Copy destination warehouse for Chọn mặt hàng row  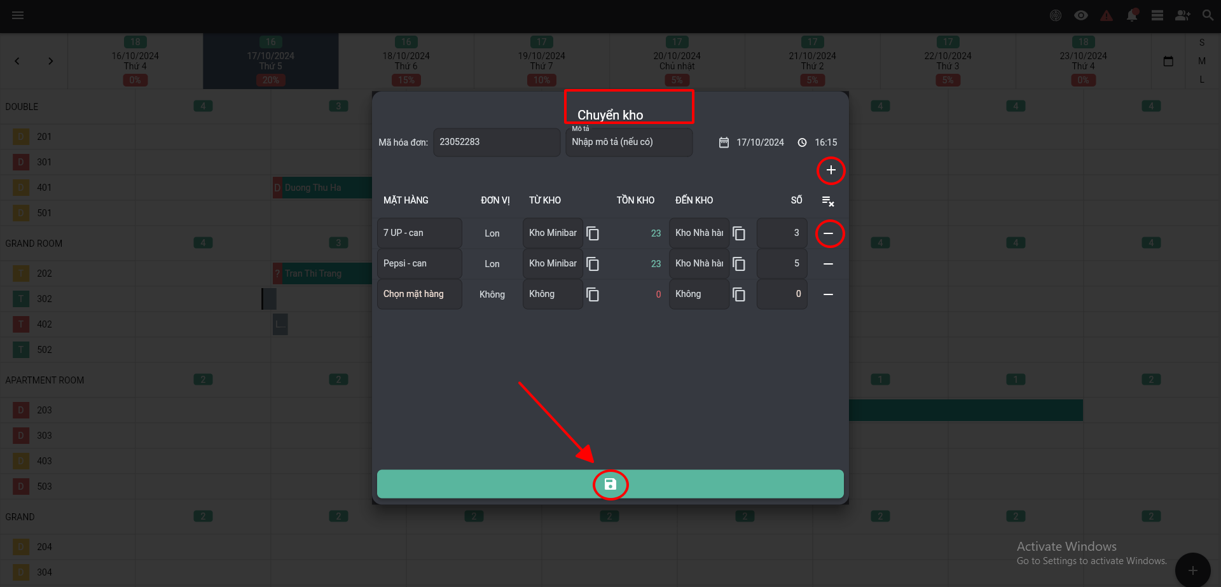pos(739,294)
